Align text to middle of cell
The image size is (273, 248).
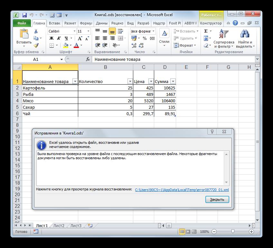(x=105, y=31)
